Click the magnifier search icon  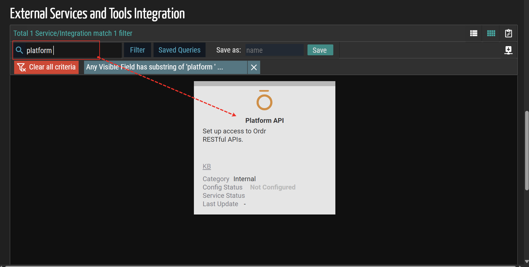tap(19, 50)
